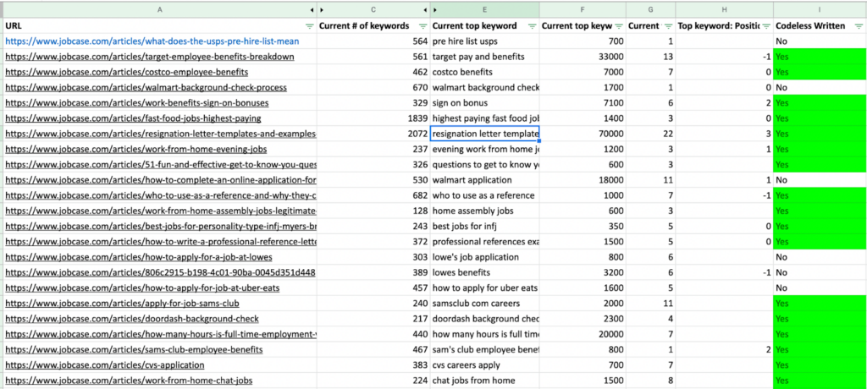Open filter icon in column F header cell

click(x=619, y=26)
